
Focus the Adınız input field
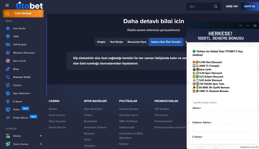pos(223,114)
